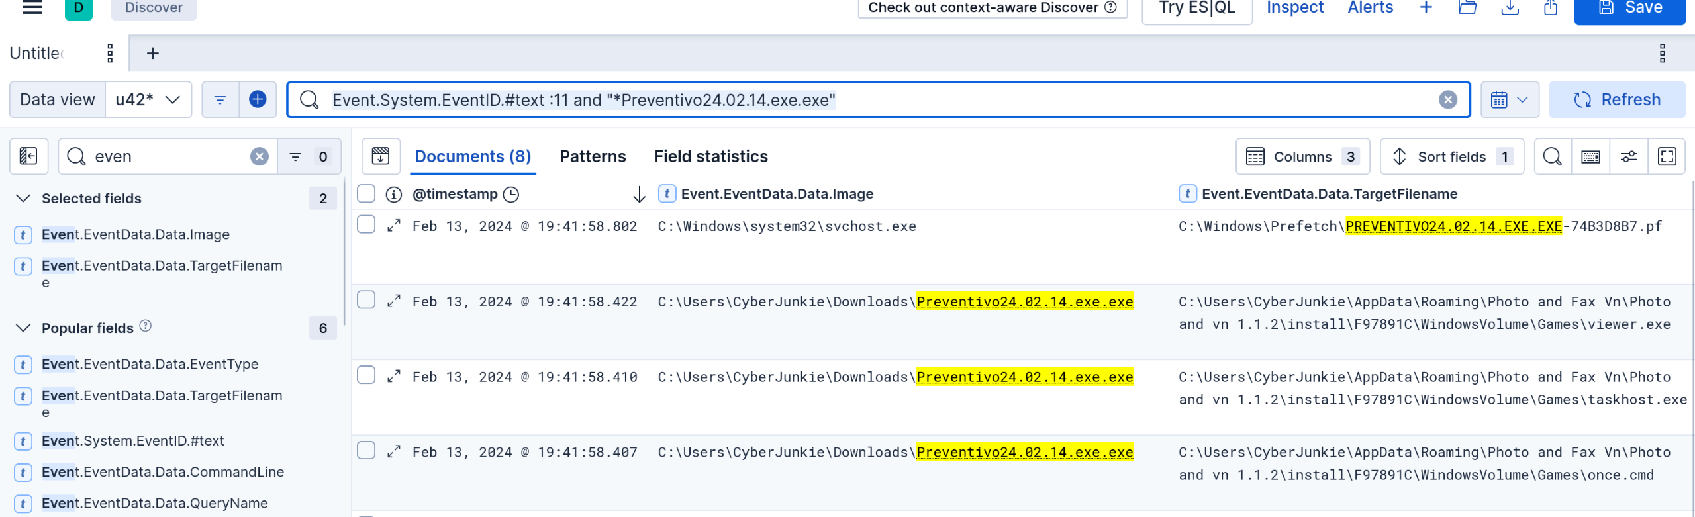Screen dimensions: 1695x517
Task: Toggle the chart visibility icon beside Documents
Action: coord(381,156)
